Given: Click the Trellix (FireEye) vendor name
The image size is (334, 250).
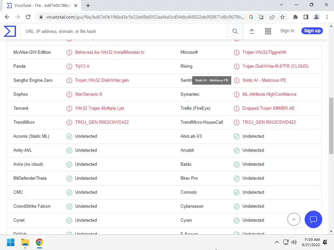Looking at the screenshot, I should (x=195, y=108).
